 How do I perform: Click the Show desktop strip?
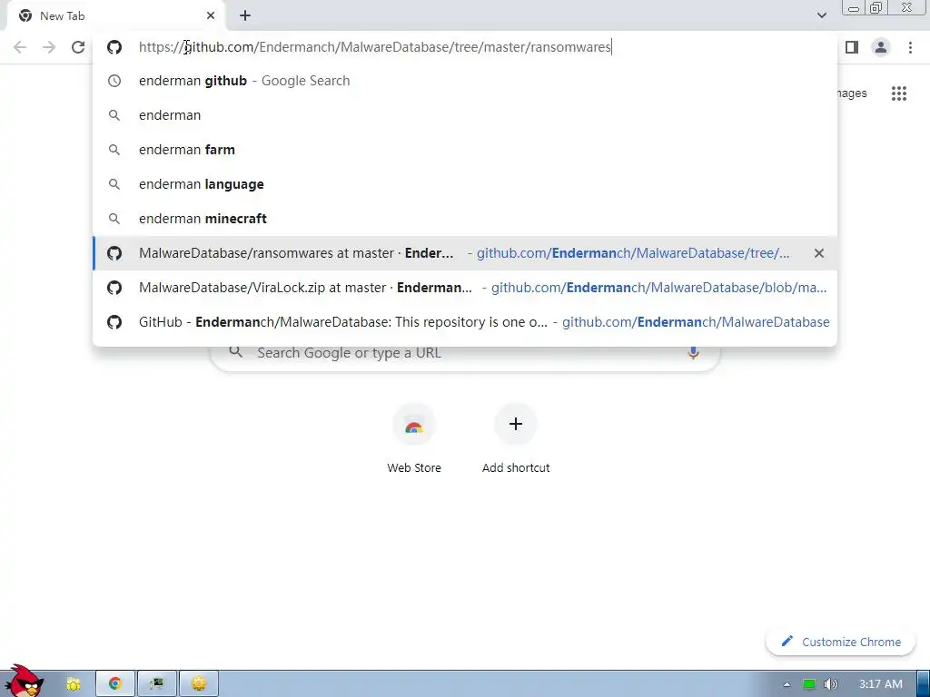[x=924, y=684]
